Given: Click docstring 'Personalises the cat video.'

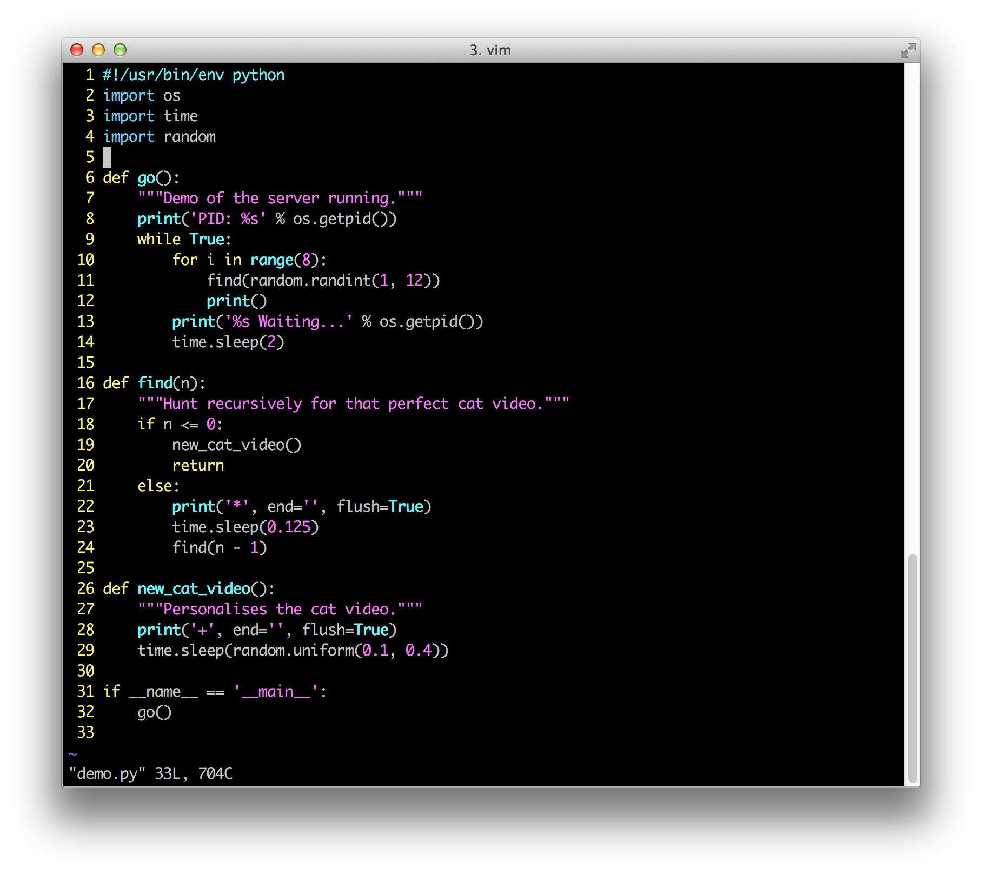Looking at the screenshot, I should tap(280, 610).
